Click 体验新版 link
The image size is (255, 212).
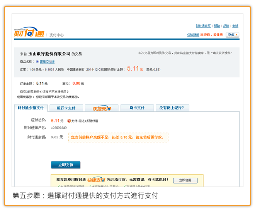[x=193, y=35]
